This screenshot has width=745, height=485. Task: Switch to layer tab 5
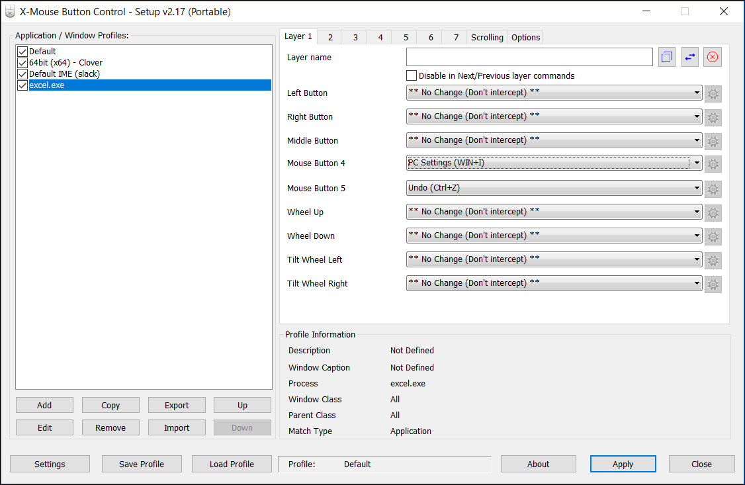[406, 38]
